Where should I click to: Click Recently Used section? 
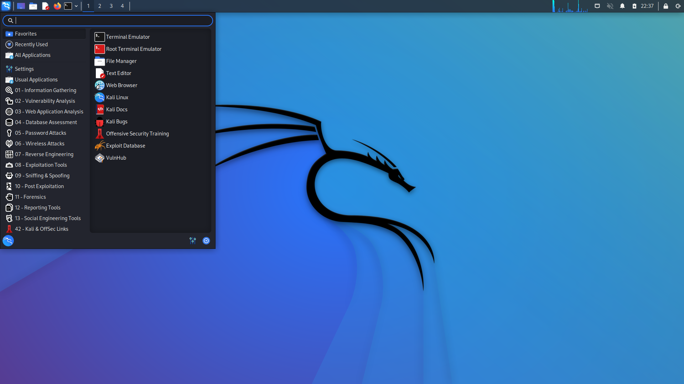31,44
